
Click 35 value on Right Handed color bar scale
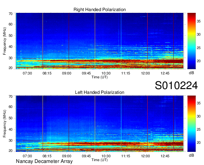[x=199, y=21]
